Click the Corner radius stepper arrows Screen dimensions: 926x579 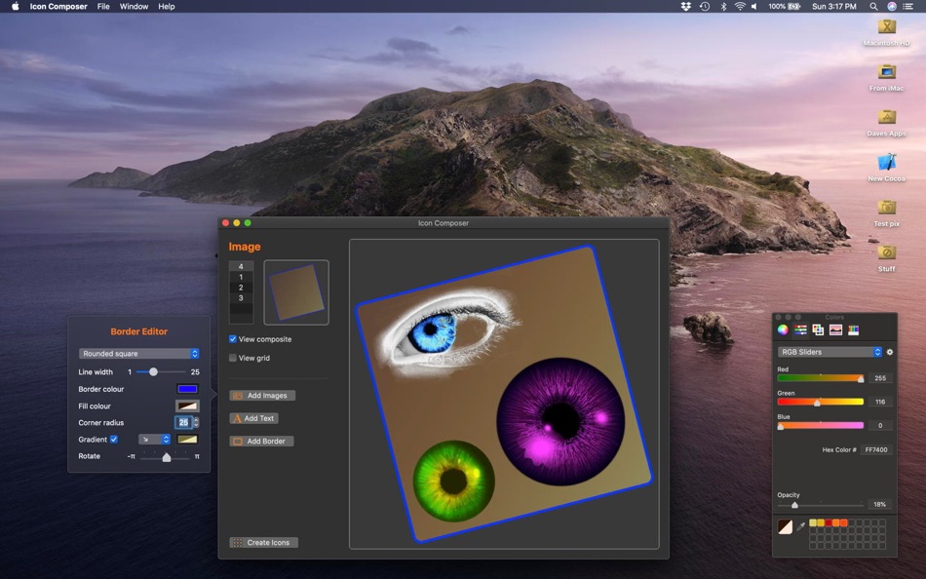[196, 422]
